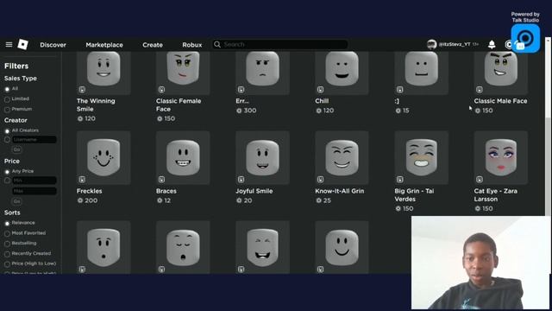This screenshot has width=552, height=311.
Task: Click bundle icon on Cat Eye - Zara Larsson
Action: 480,180
